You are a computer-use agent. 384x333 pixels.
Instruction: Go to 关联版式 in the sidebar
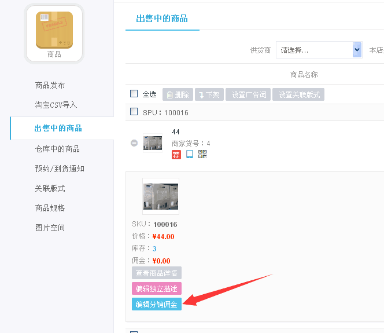50,188
